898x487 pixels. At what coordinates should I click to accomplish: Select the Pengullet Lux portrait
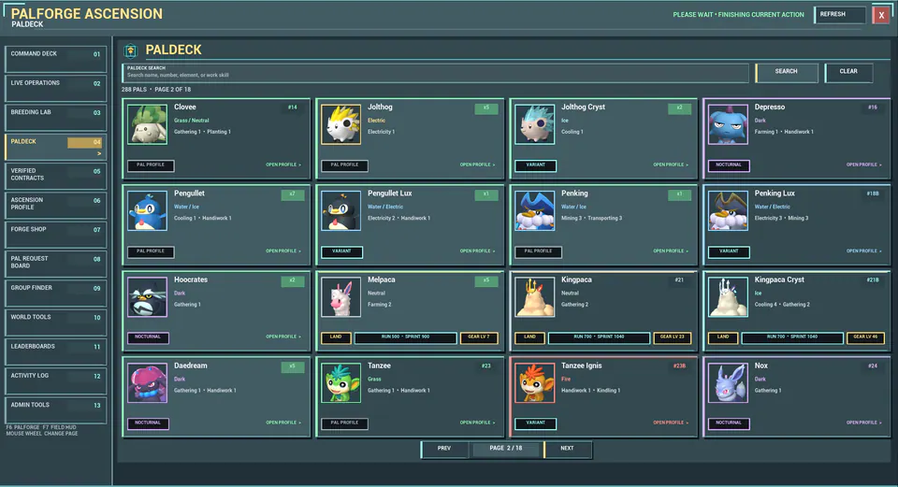341,210
